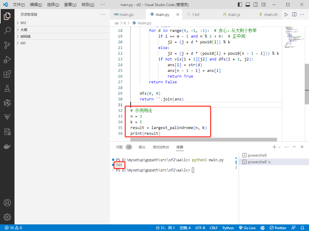Click the lc breadcrumb segment

click(x=125, y=23)
